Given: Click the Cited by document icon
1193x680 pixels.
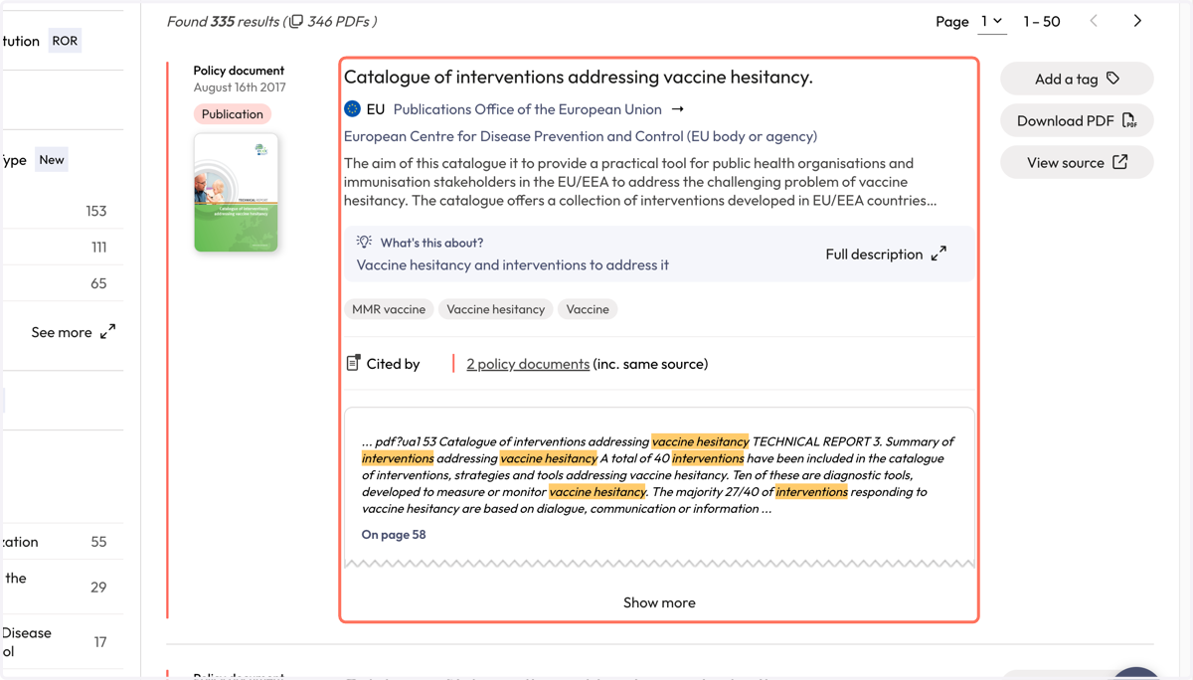Looking at the screenshot, I should click(x=353, y=363).
